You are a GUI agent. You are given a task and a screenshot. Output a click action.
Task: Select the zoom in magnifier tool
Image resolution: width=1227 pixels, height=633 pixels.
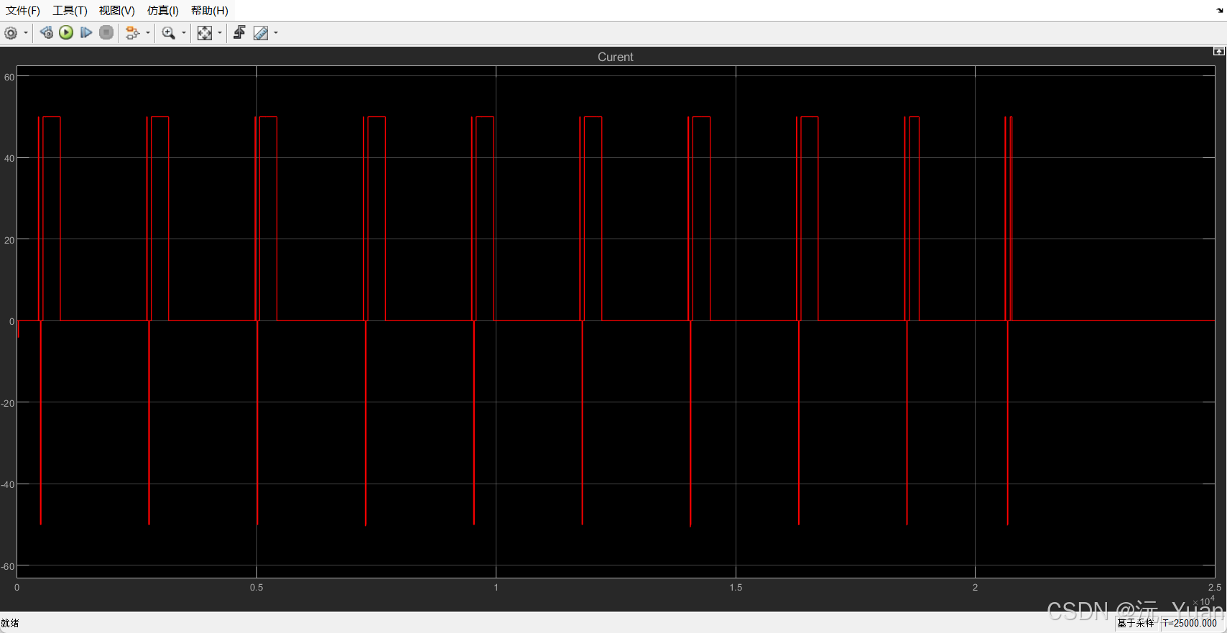click(169, 33)
